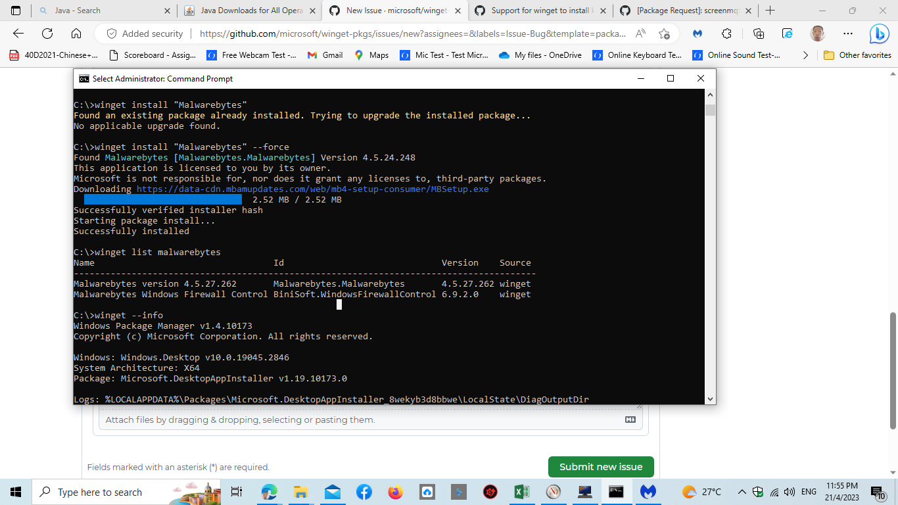Show hidden system tray icons

(742, 492)
